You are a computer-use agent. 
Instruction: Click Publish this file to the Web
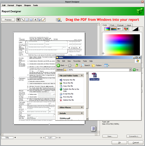click(71, 90)
